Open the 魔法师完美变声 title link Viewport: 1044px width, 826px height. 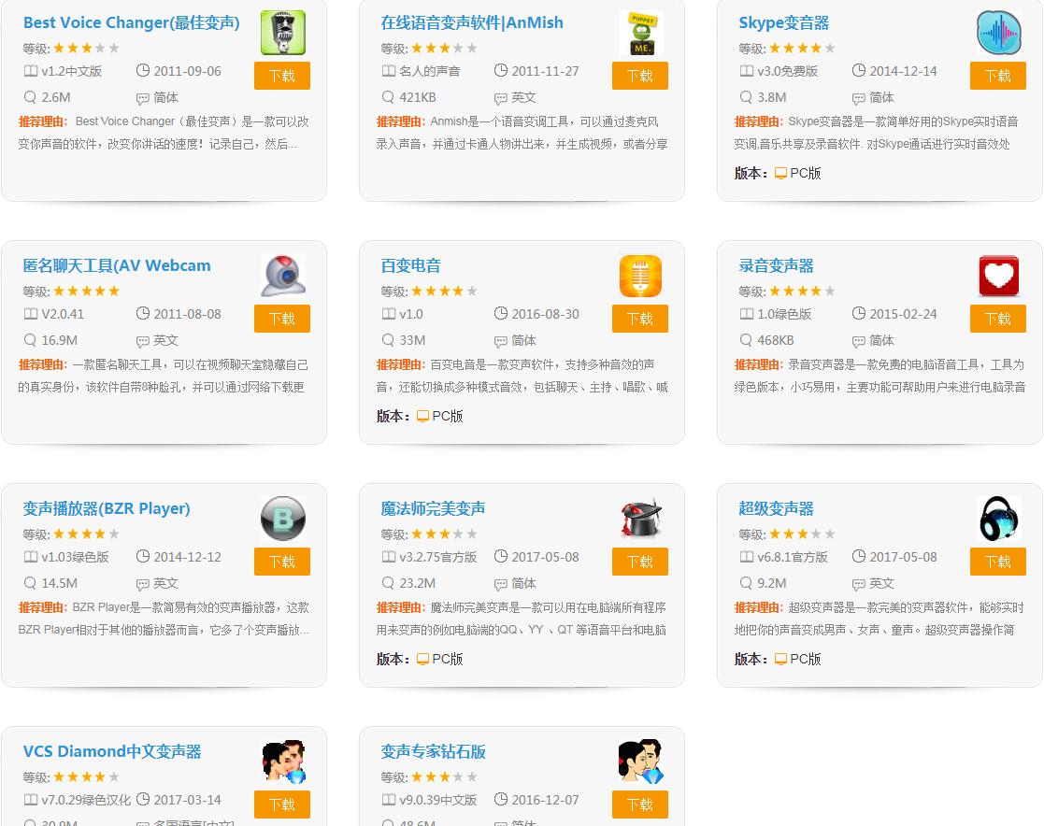coord(433,508)
